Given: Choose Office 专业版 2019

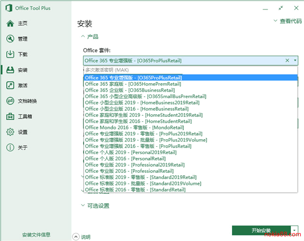Looking at the screenshot, I should point(191,164).
